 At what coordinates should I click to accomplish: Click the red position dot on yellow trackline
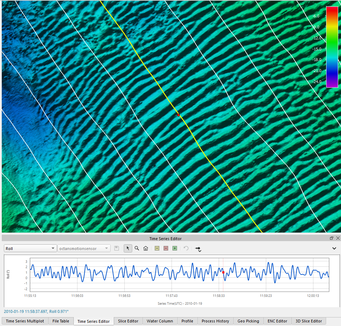pyautogui.click(x=178, y=115)
